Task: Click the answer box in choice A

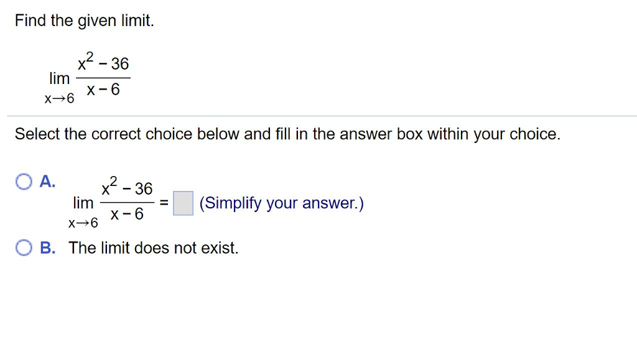Action: coord(183,203)
